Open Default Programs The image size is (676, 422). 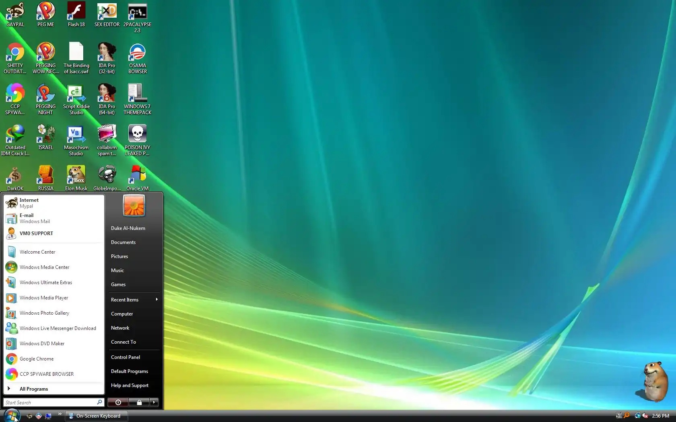[x=134, y=371]
